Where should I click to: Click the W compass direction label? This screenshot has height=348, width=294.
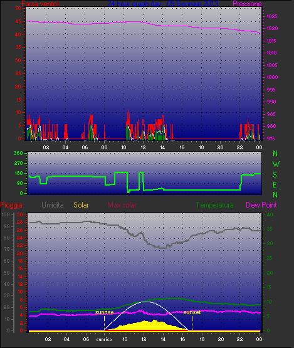pyautogui.click(x=276, y=164)
